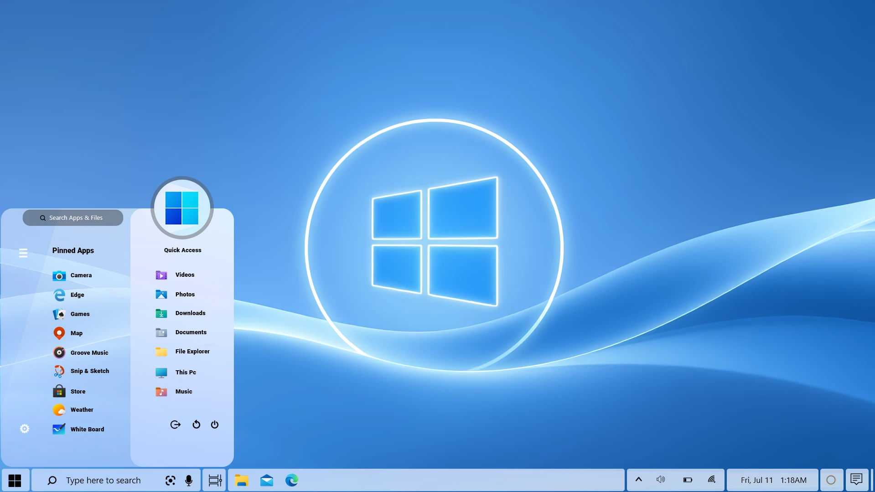875x492 pixels.
Task: Expand hidden tray icons chevron
Action: tap(639, 480)
